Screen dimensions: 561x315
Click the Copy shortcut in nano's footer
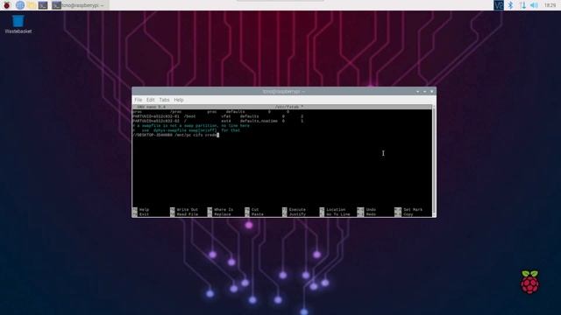pos(404,214)
